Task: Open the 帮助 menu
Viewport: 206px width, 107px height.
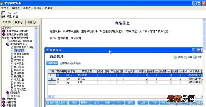Action: [x=49, y=8]
